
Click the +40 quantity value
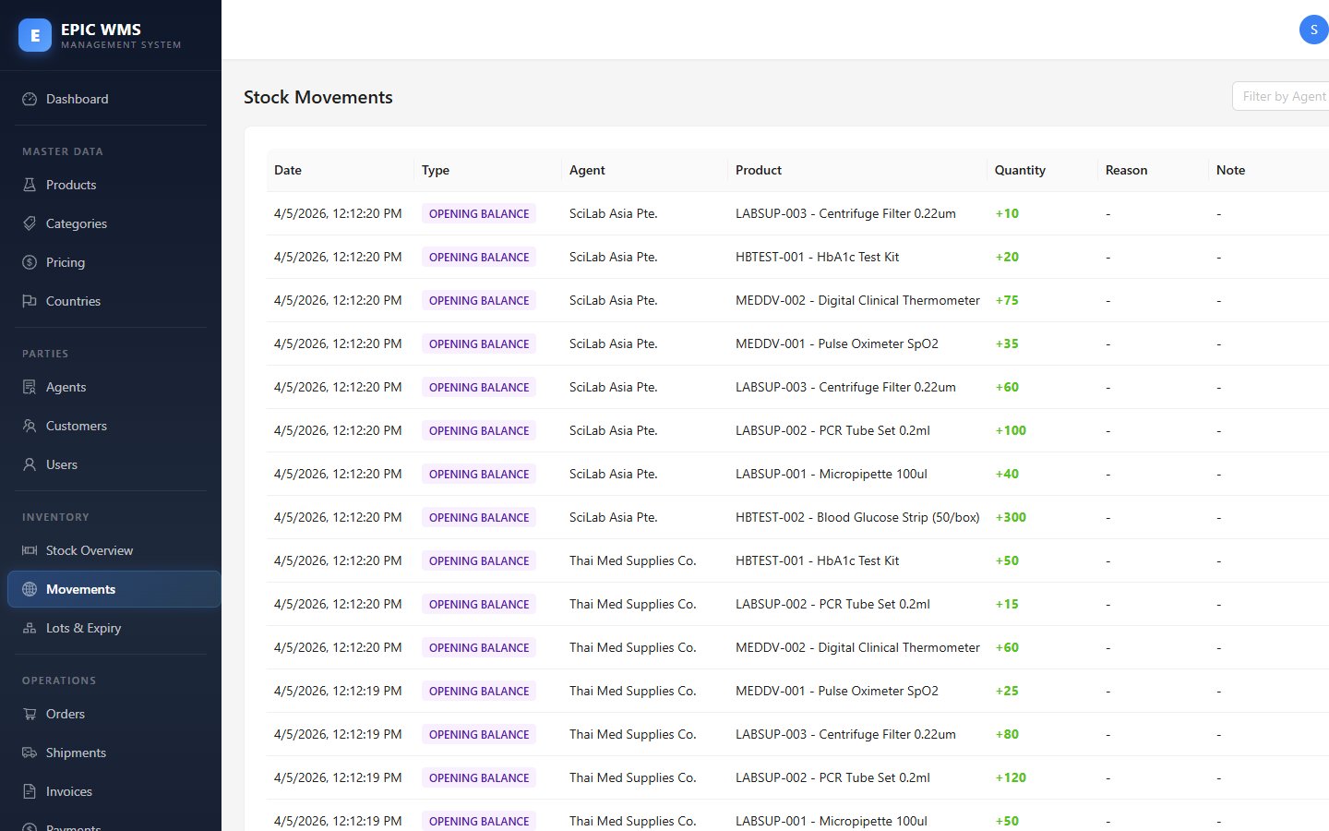(x=1007, y=474)
